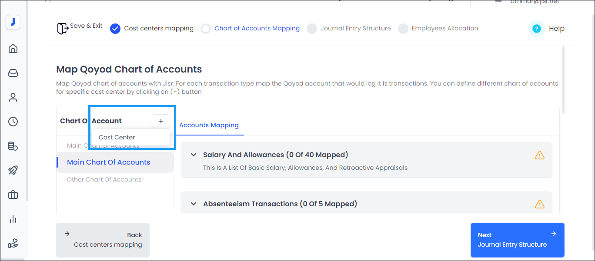The width and height of the screenshot is (595, 261).
Task: Switch to the Accounts Mapping tab
Action: pyautogui.click(x=209, y=125)
